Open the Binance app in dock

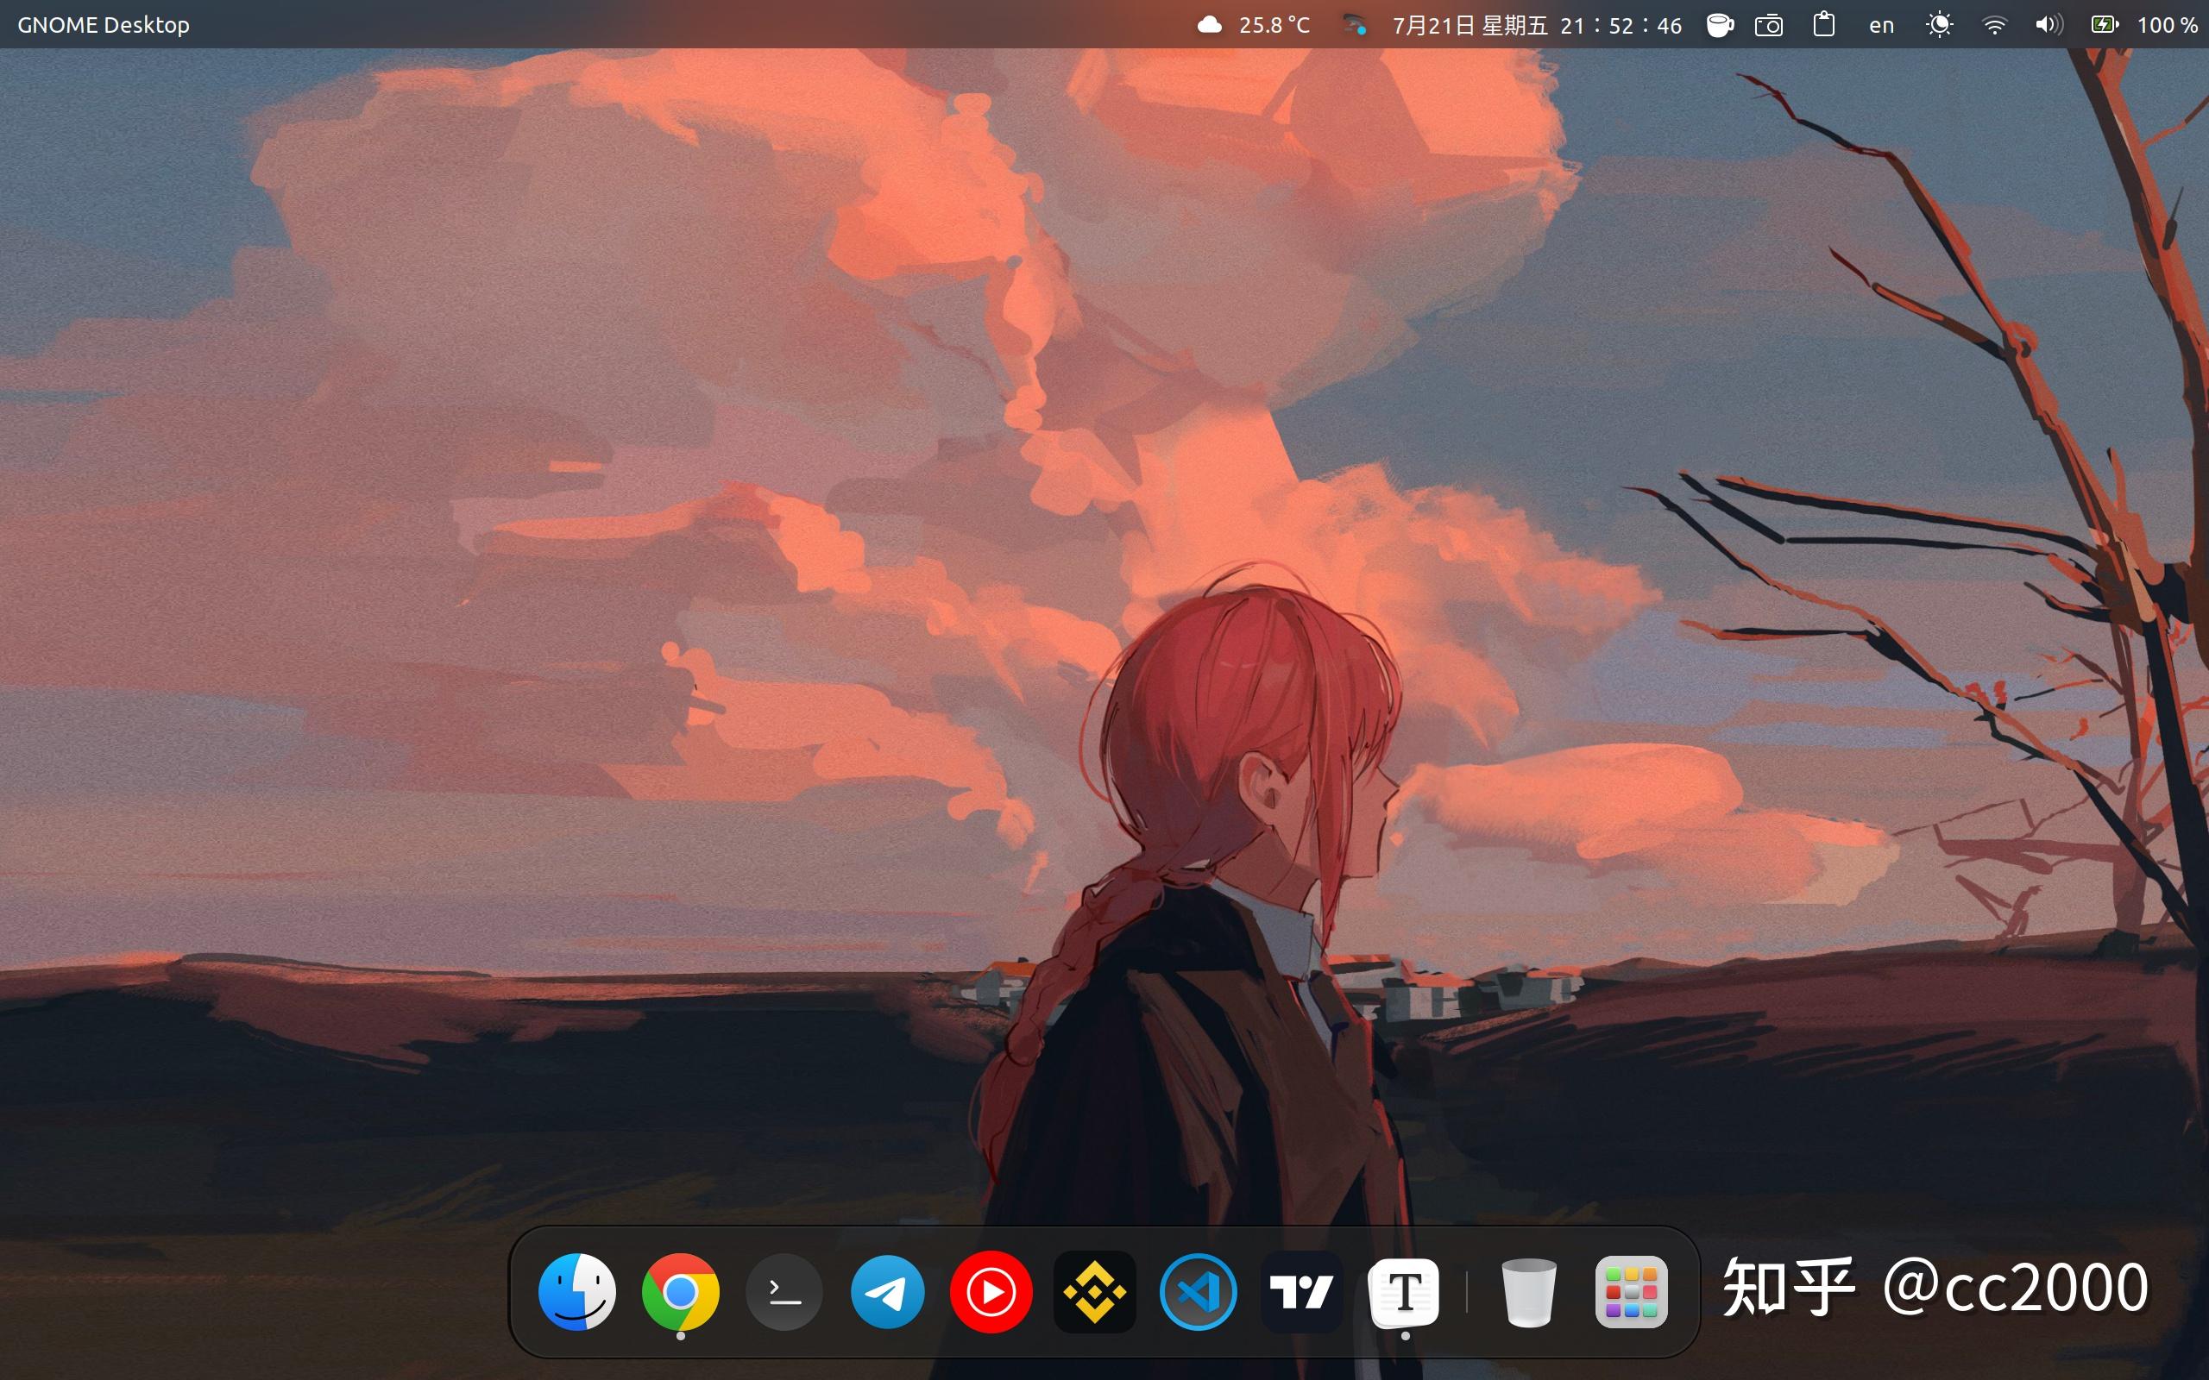pyautogui.click(x=1094, y=1291)
